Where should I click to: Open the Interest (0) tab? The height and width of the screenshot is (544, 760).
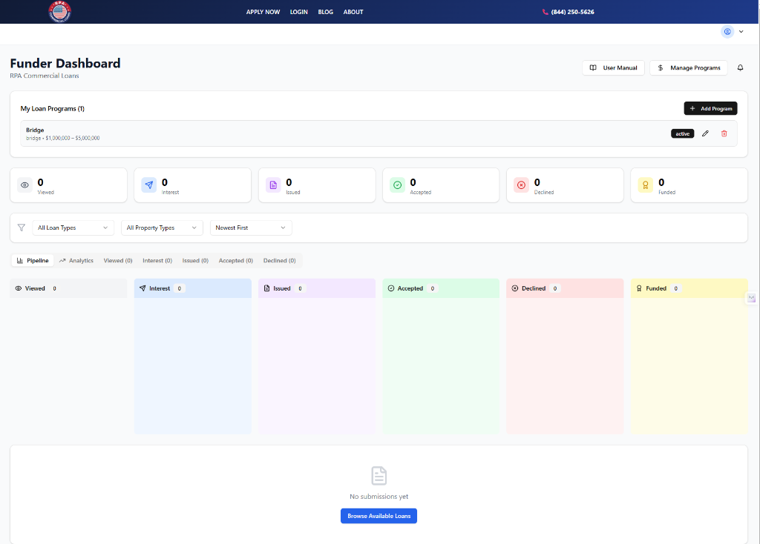157,260
